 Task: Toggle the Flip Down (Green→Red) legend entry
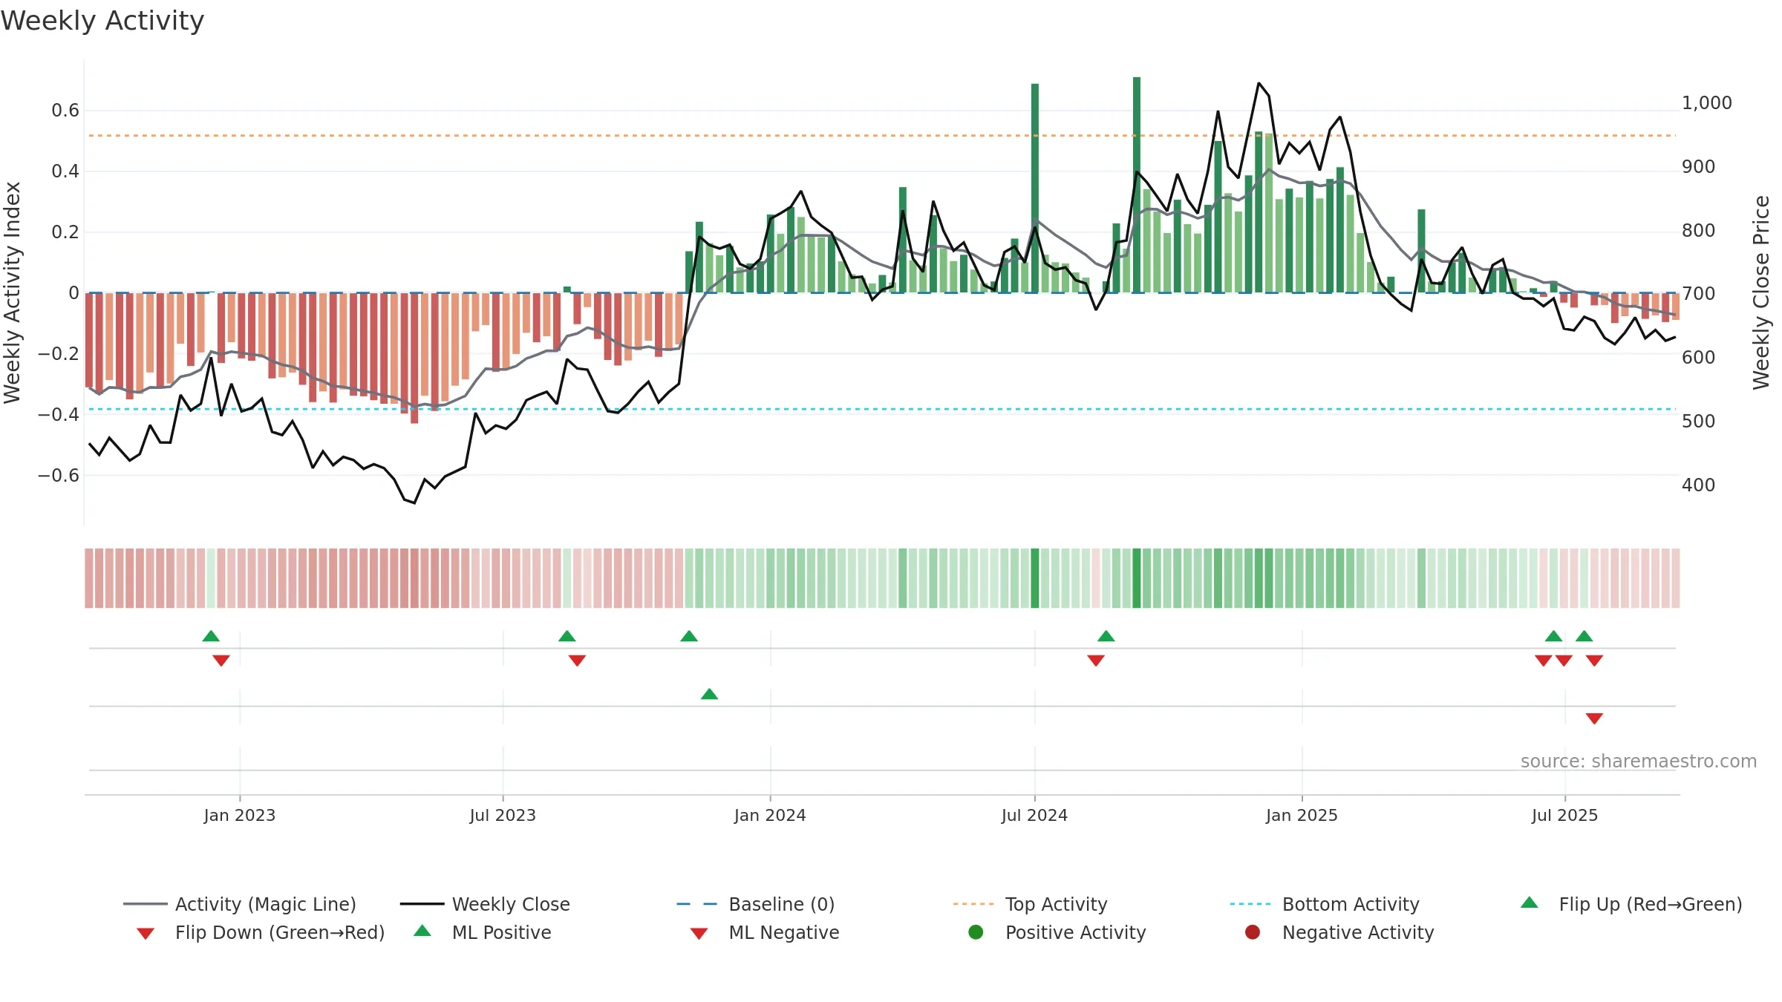261,932
